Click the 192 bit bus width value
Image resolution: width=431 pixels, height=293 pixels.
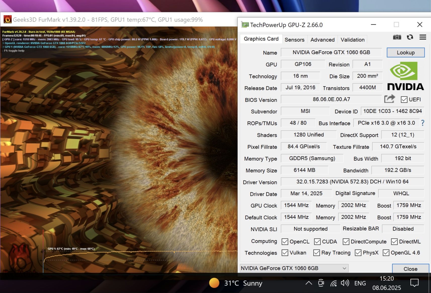(x=403, y=158)
